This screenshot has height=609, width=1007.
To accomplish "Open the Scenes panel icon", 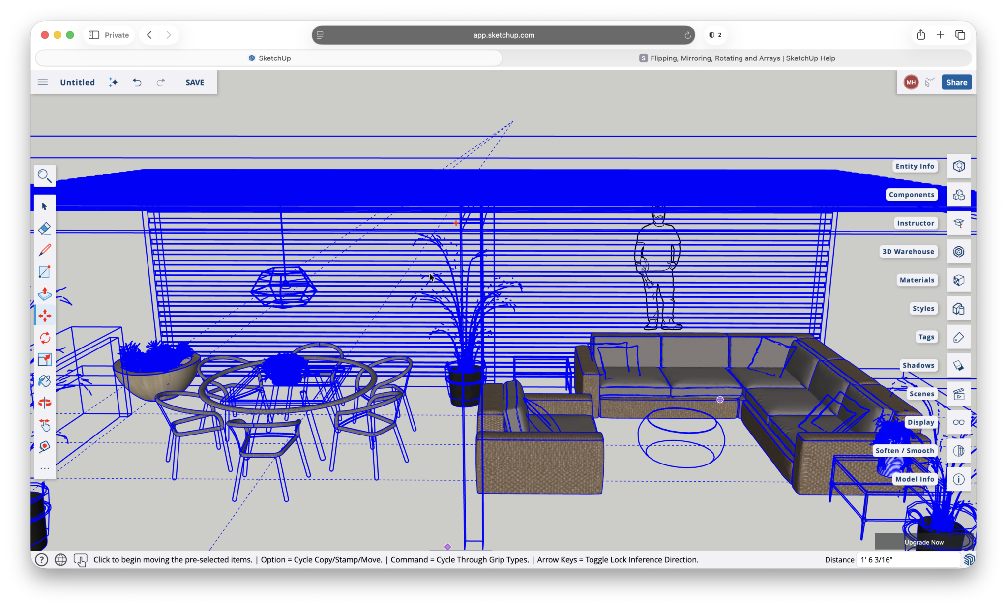I will [959, 394].
